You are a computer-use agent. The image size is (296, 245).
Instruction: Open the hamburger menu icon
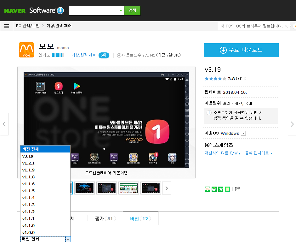pos(7,26)
